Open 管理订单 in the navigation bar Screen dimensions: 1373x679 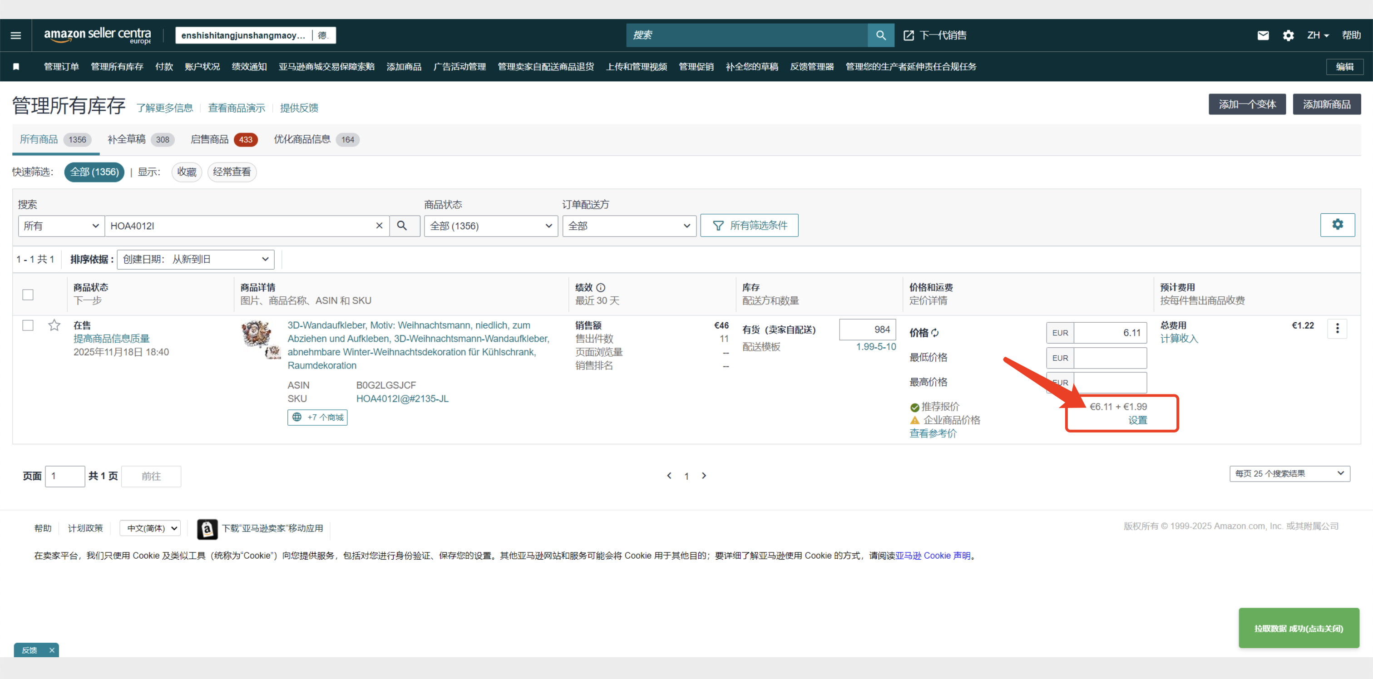point(61,67)
